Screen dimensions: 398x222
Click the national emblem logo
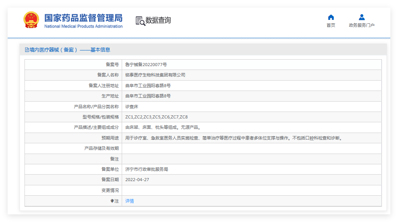(x=31, y=20)
